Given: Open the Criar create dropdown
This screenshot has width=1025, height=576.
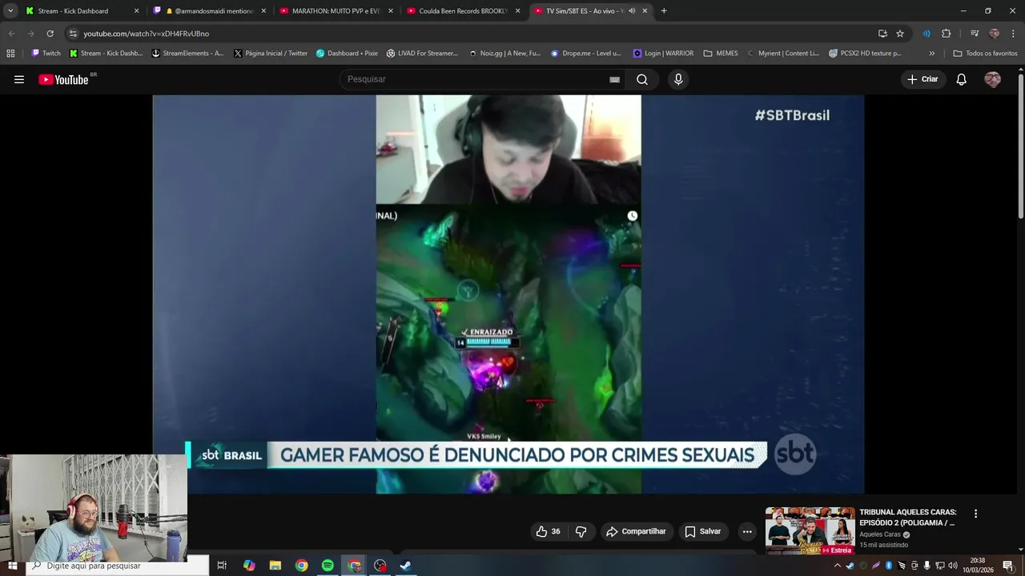Looking at the screenshot, I should click(922, 79).
